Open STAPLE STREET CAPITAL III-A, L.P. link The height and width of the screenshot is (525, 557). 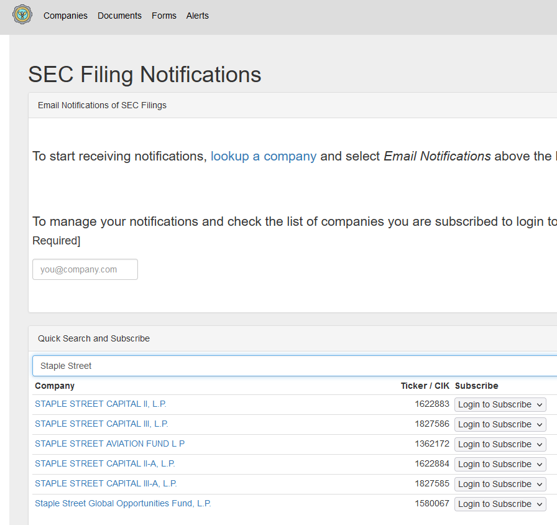coord(106,483)
